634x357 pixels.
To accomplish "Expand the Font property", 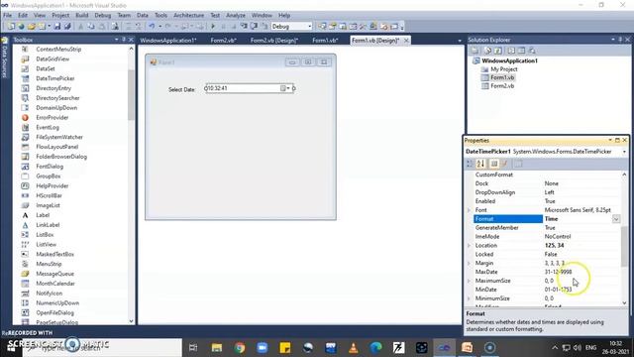I will click(469, 210).
